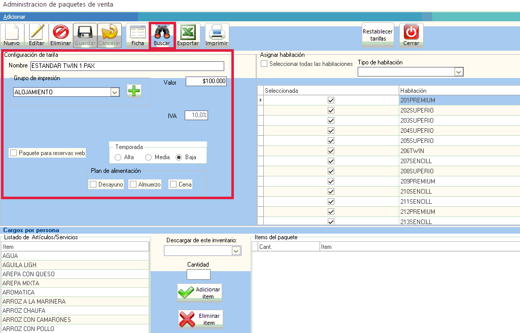
Task: Open the Tipo de habitación dropdown
Action: pos(459,72)
